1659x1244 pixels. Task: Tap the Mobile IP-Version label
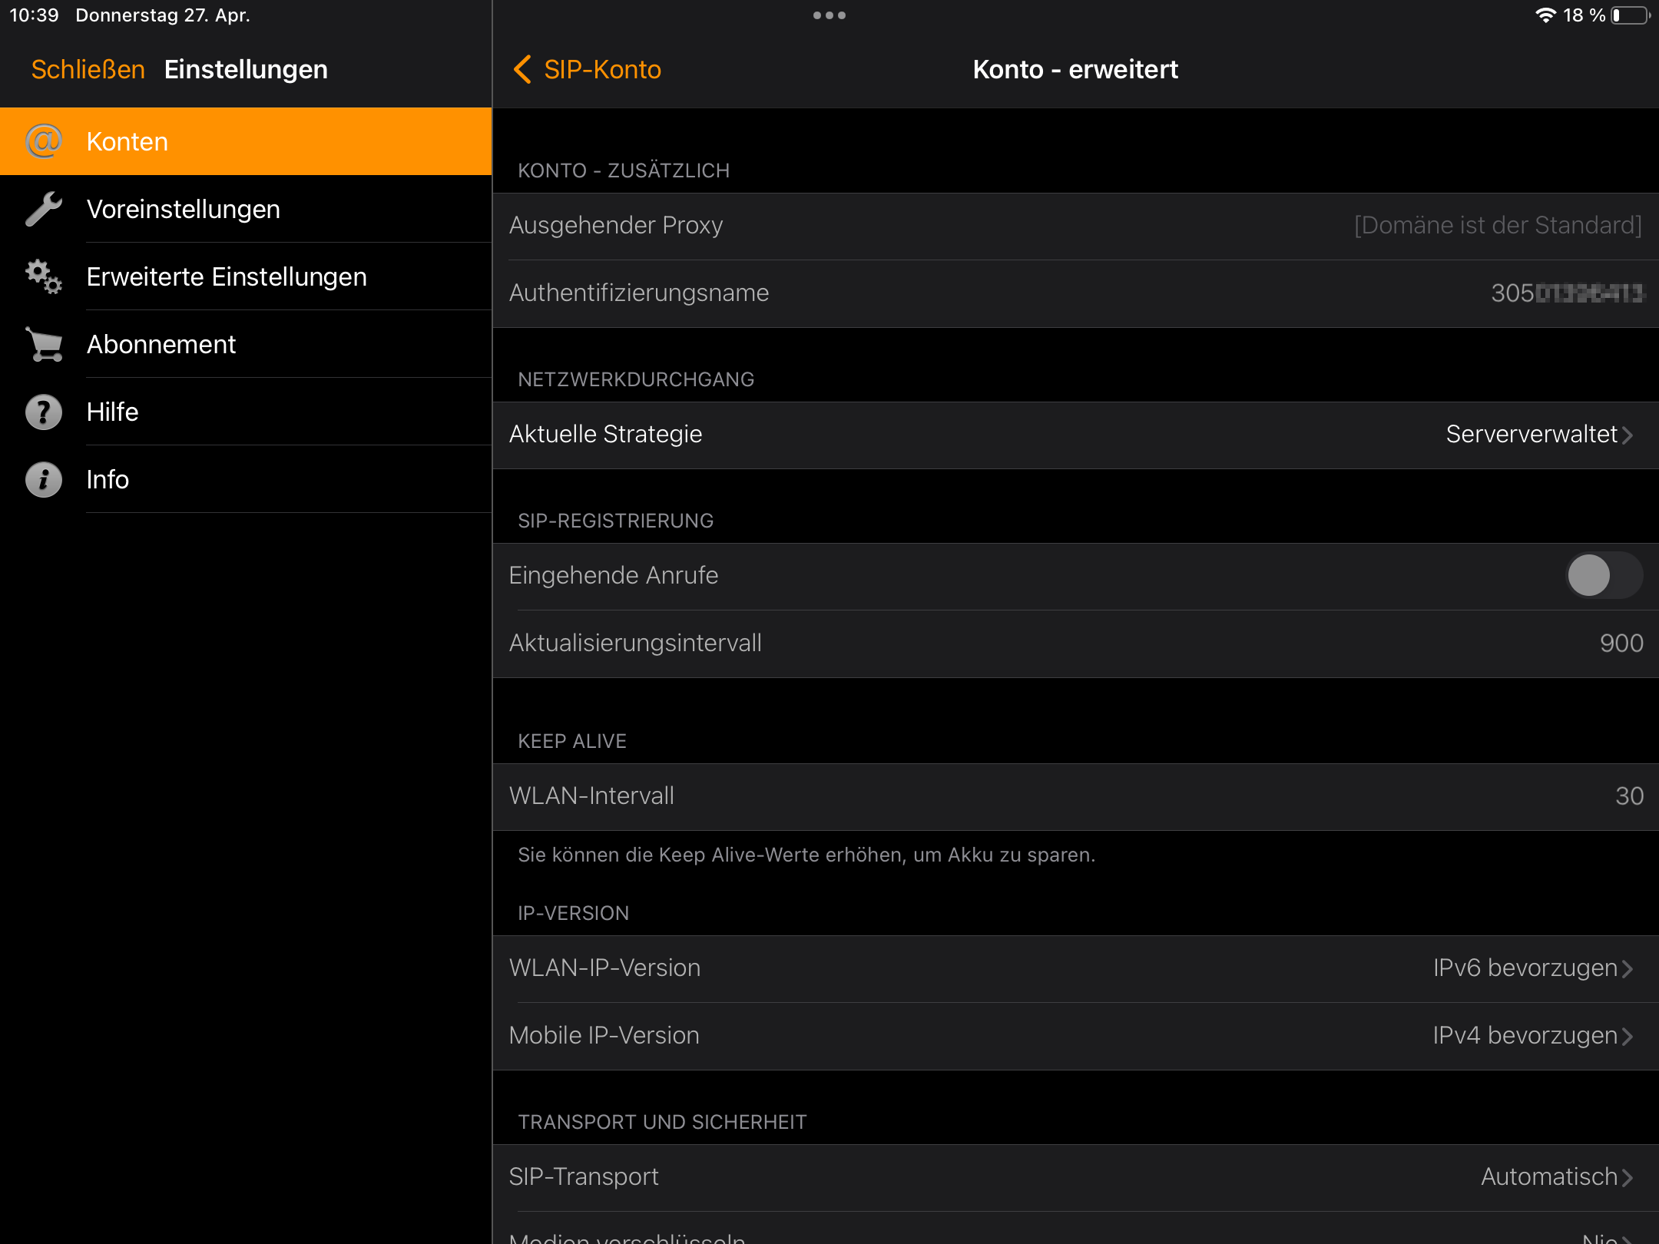(604, 1035)
